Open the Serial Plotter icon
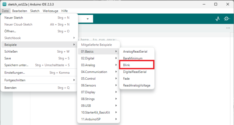 217,19
